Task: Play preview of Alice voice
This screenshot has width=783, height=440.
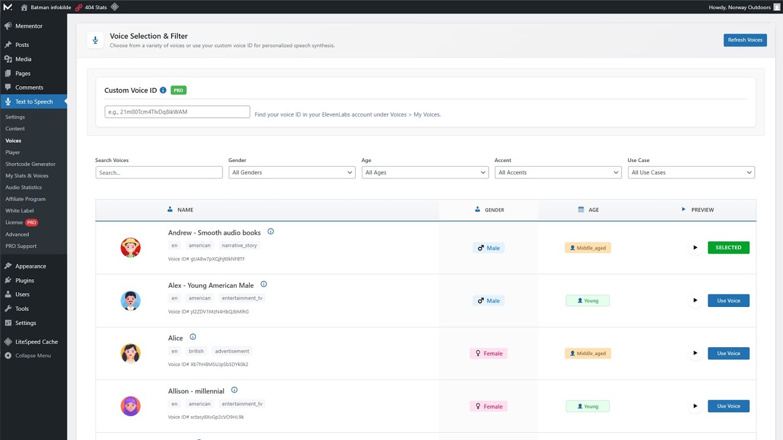Action: (695, 353)
